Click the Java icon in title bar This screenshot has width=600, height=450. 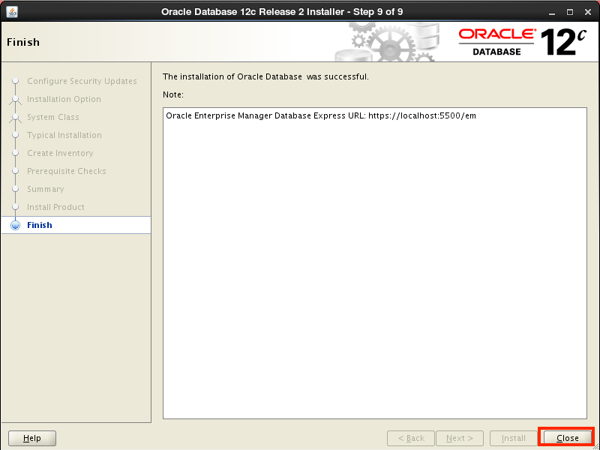pyautogui.click(x=12, y=12)
